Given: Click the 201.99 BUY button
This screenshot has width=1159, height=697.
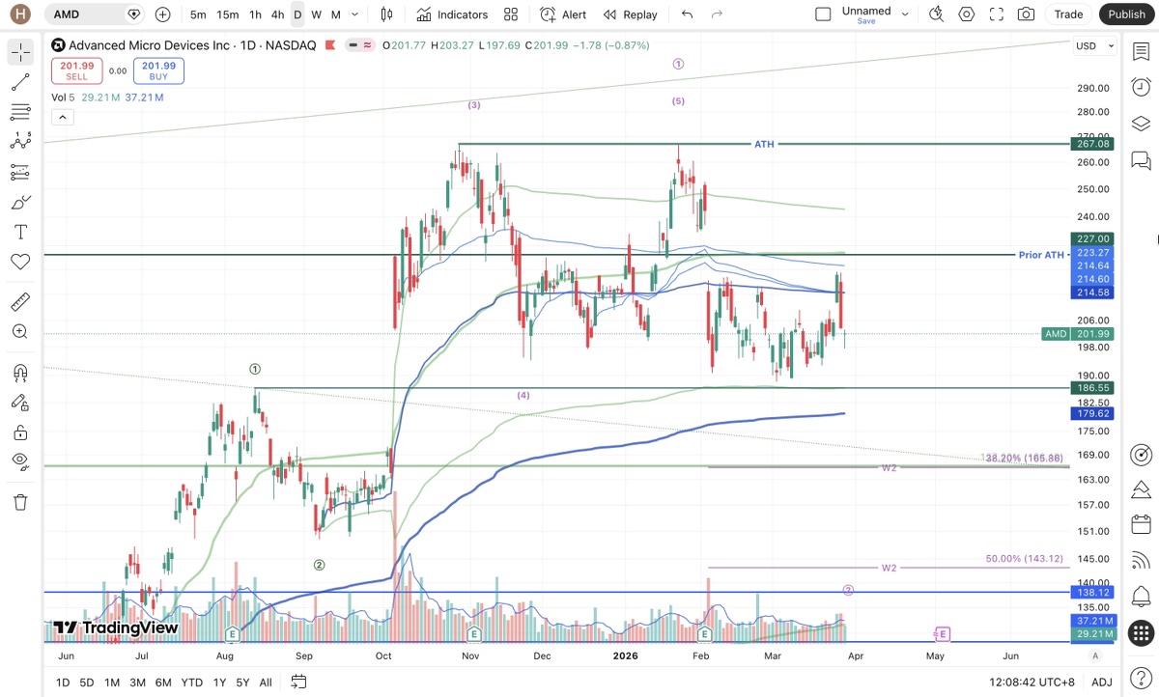Looking at the screenshot, I should coord(159,70).
